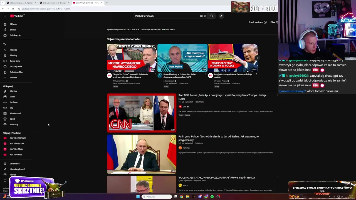Screen dimensions: 356x200
Task: Open the on-screen keyboard icon in search box
Action: [201, 16]
